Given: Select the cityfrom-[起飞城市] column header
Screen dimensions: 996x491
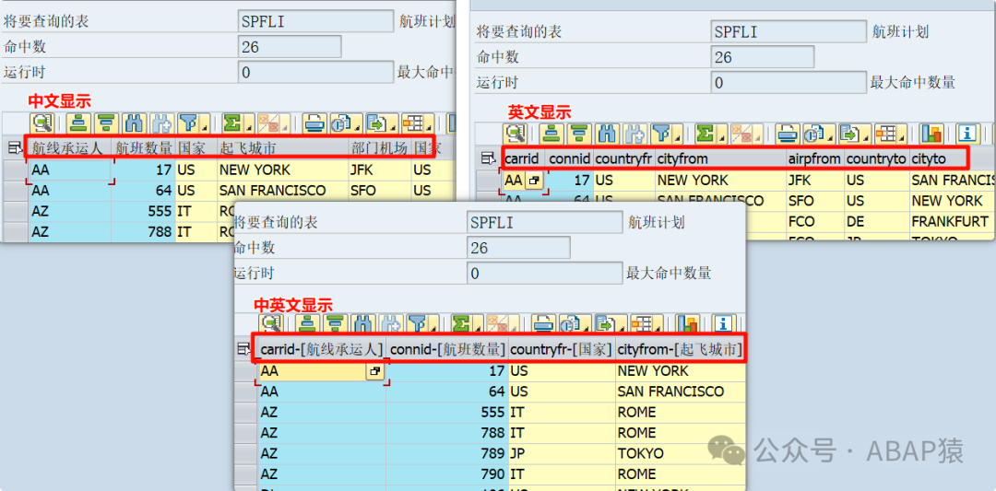Looking at the screenshot, I should point(681,349).
